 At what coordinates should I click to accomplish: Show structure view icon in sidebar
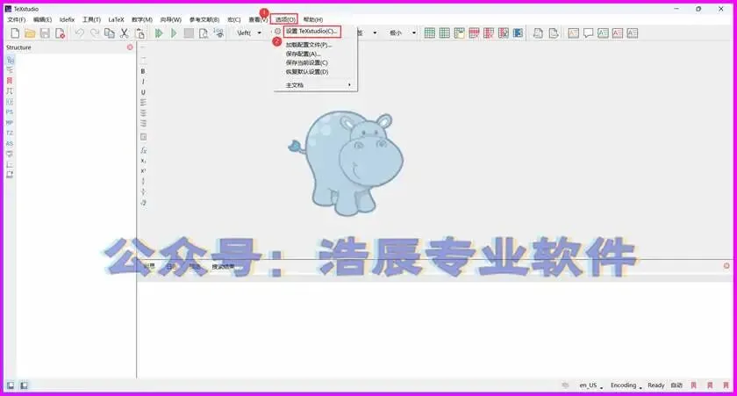coord(10,61)
